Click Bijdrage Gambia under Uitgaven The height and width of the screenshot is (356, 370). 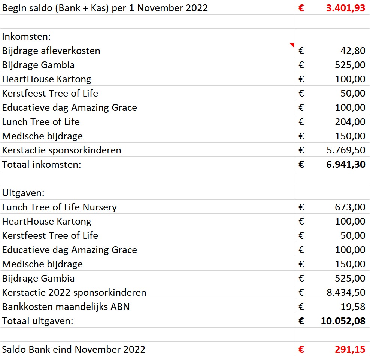tap(39, 279)
